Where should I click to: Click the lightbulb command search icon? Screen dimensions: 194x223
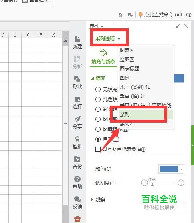141,15
